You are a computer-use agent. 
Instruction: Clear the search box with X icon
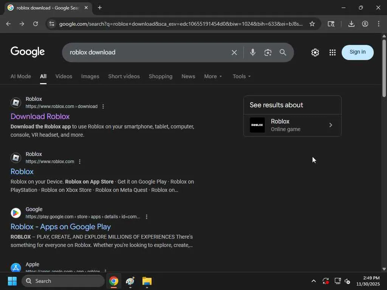tap(234, 52)
